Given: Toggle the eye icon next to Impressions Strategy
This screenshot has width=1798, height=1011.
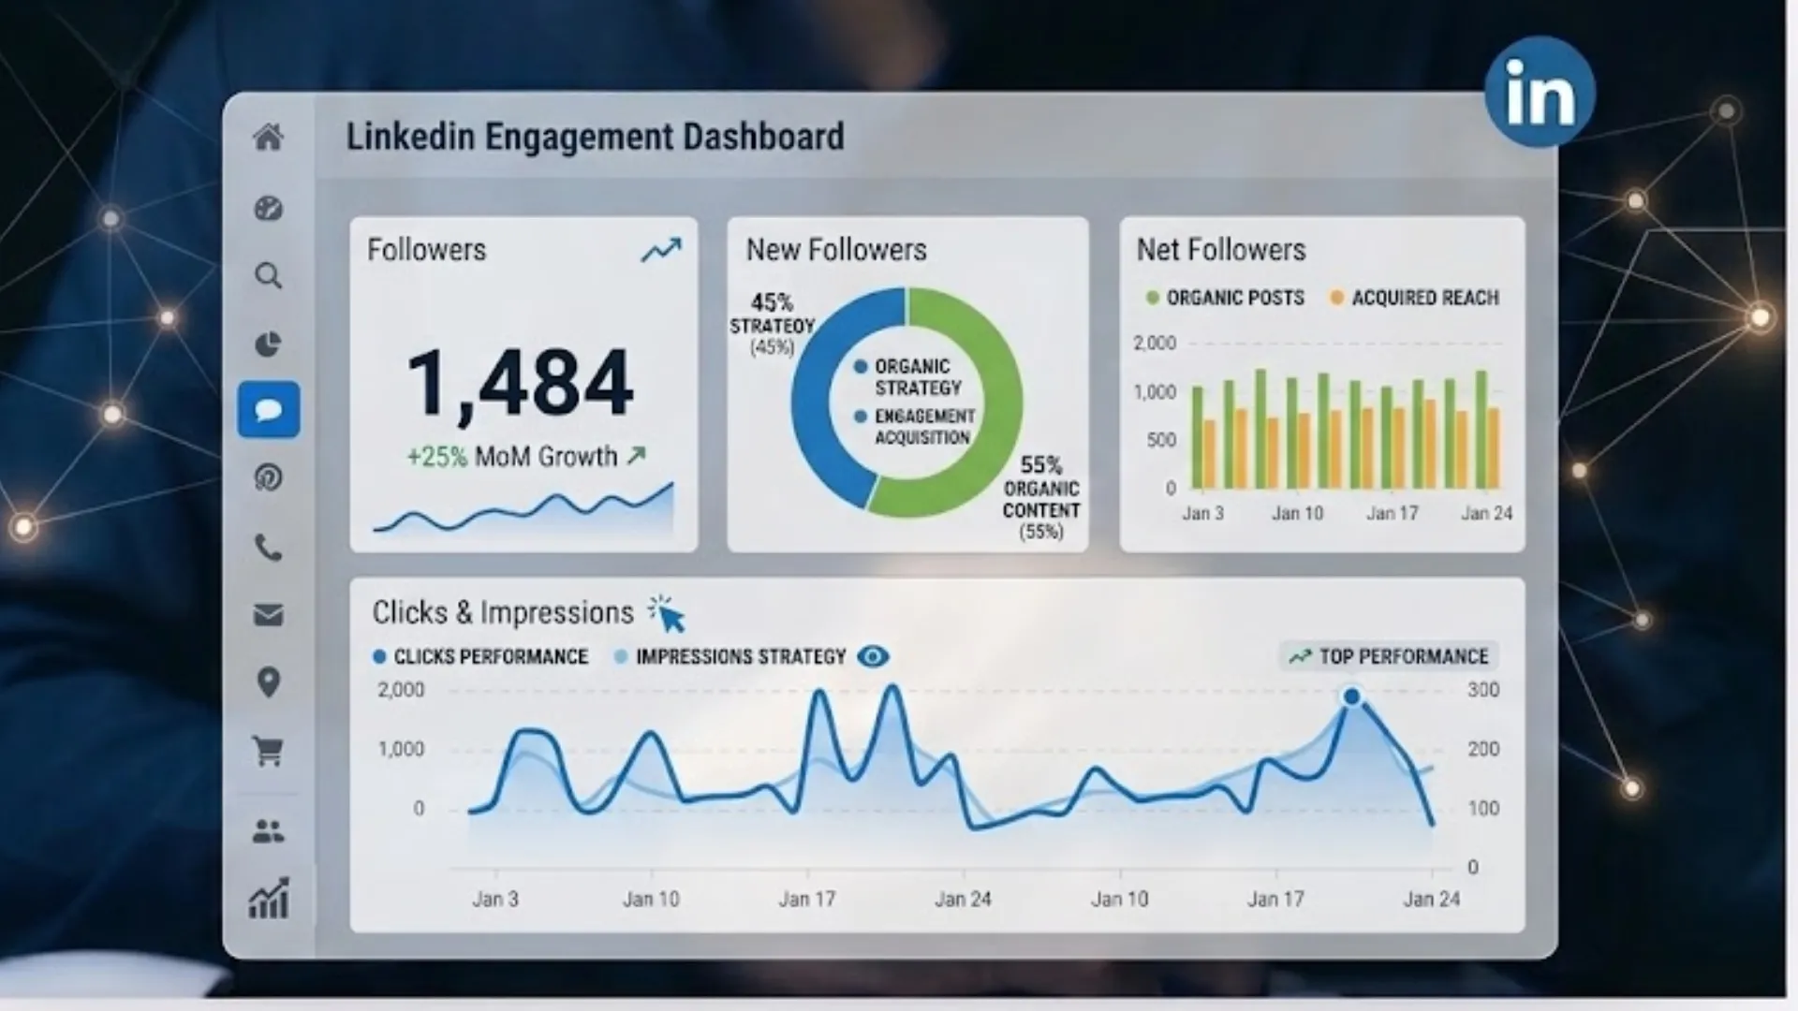Looking at the screenshot, I should (x=873, y=656).
